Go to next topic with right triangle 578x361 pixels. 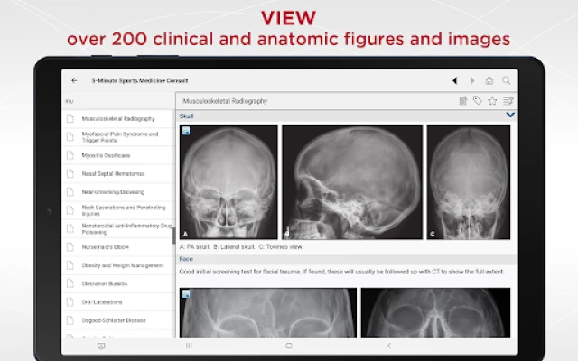point(472,80)
